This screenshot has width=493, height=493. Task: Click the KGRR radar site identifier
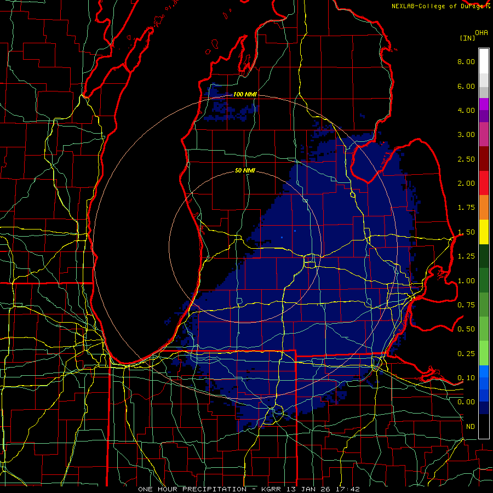click(272, 489)
